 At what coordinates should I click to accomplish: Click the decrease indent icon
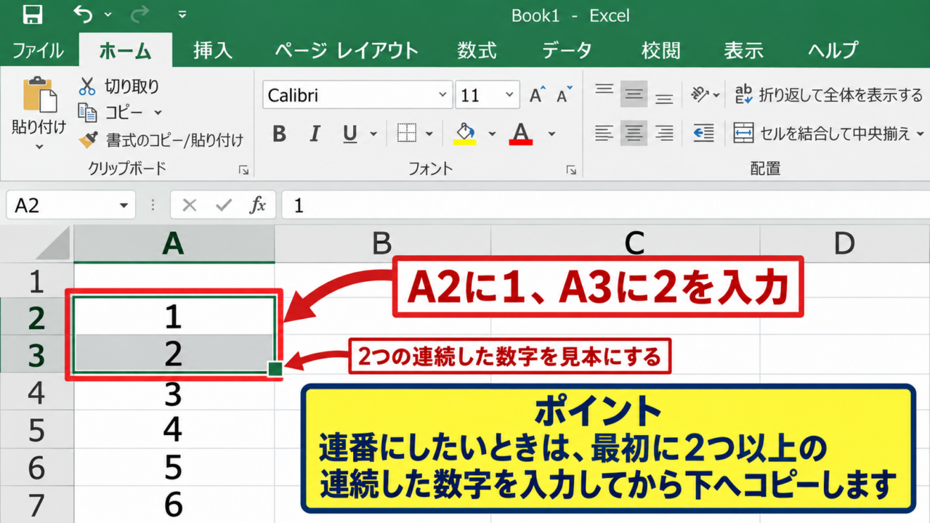[703, 132]
